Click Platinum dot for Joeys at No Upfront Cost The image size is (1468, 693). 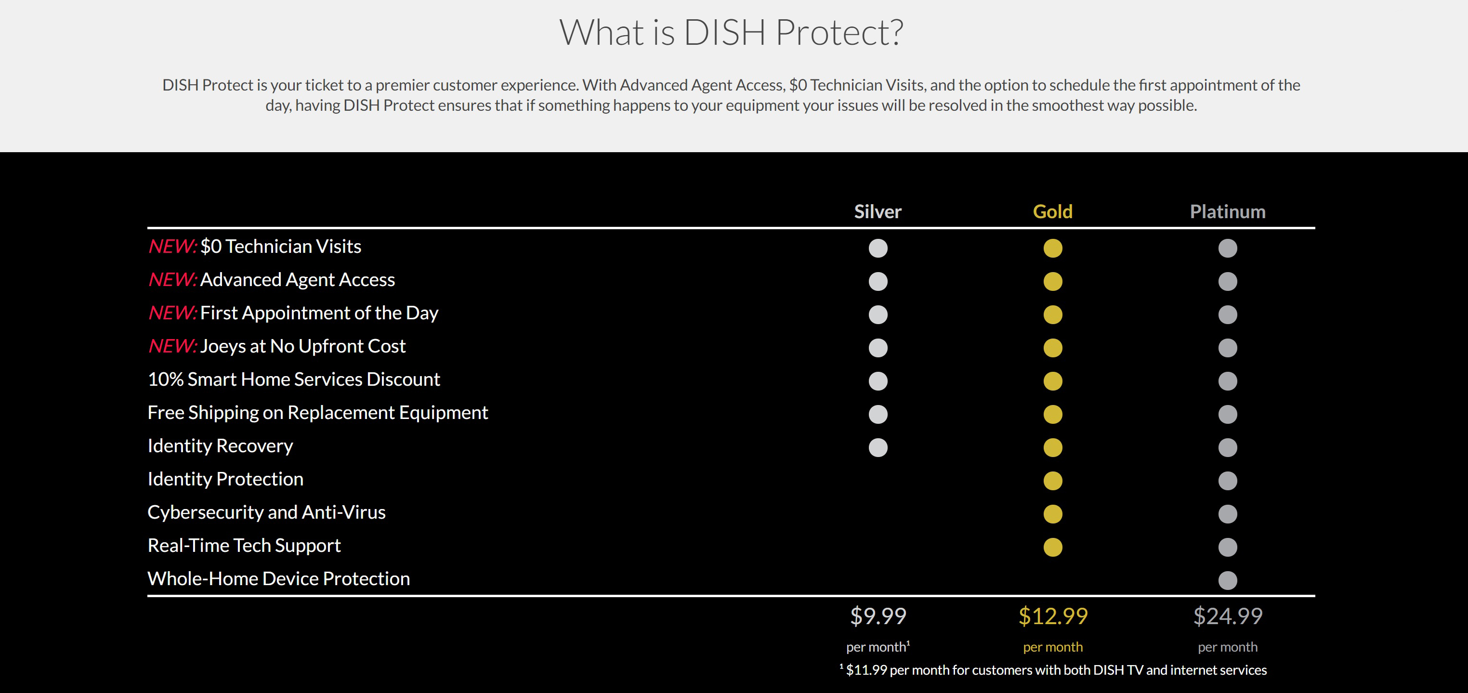tap(1228, 348)
